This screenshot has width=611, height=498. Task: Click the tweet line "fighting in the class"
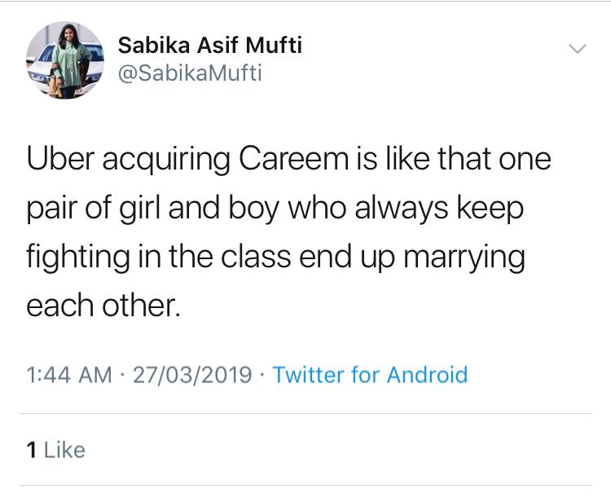tap(276, 258)
